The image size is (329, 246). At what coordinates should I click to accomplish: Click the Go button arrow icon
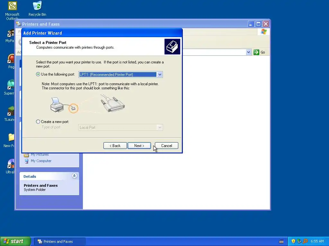click(x=256, y=52)
